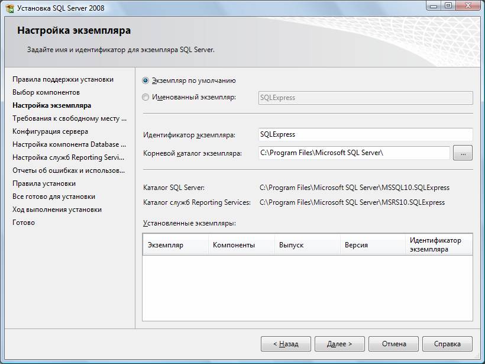Click the 'Корневой каталог экземпляра' path field

pyautogui.click(x=354, y=153)
